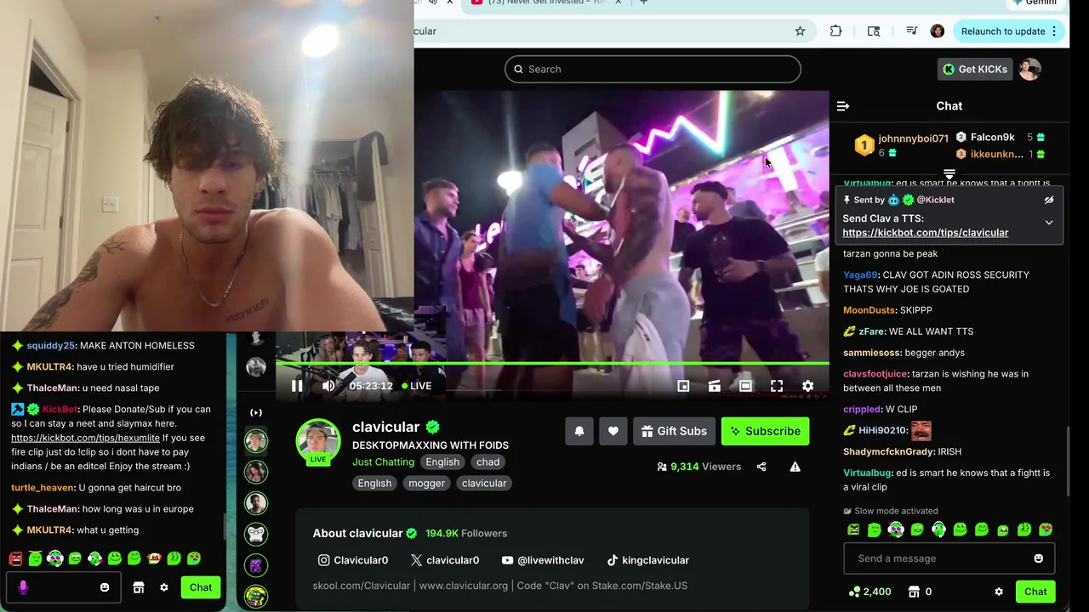Expand pinned message chevron
This screenshot has width=1089, height=612.
[x=1049, y=223]
